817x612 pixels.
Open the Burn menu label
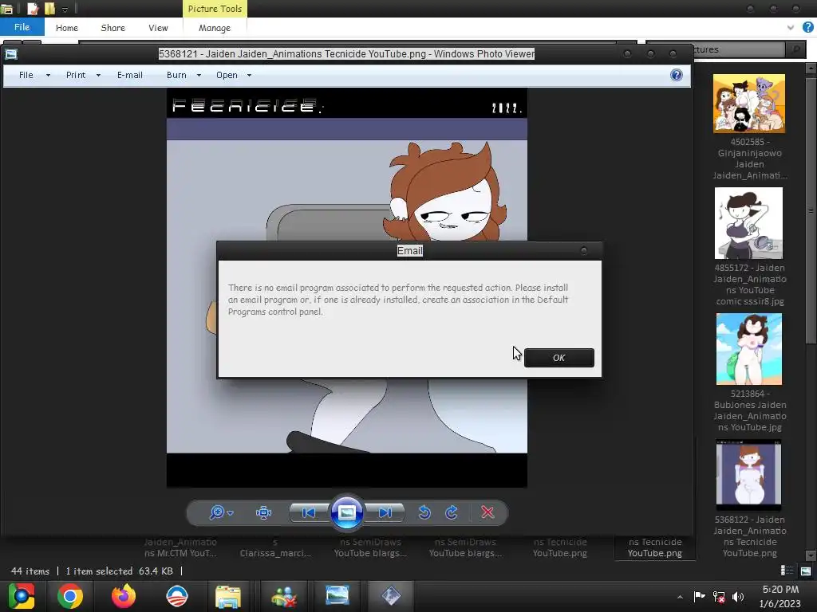point(176,75)
